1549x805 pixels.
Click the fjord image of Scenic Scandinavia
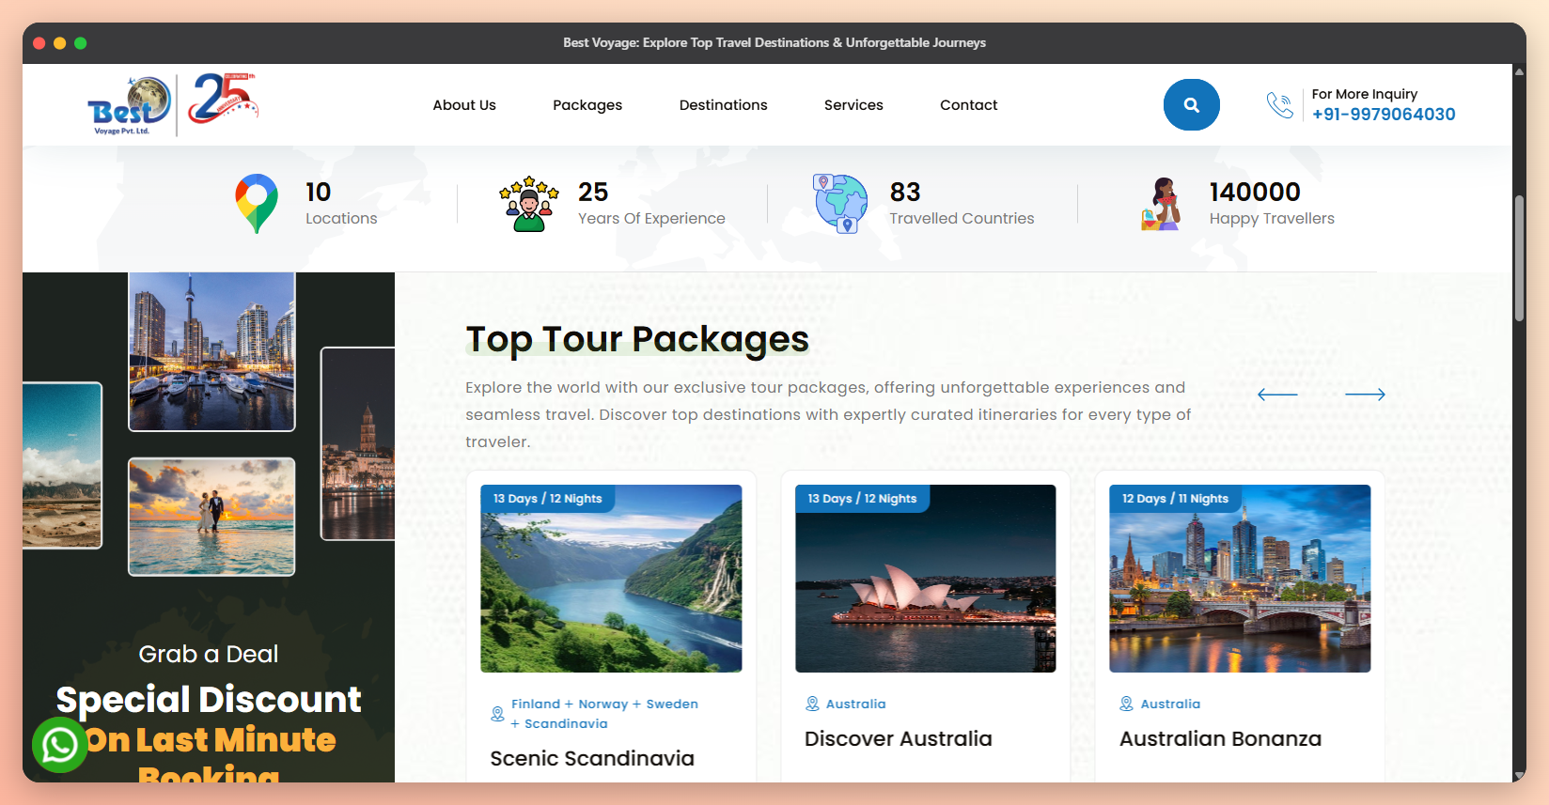611,579
